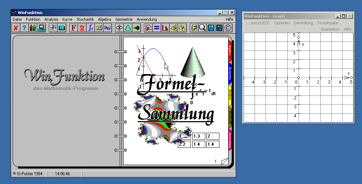Viewport: 362px width, 184px height.
Task: Open the Stochastik menu
Action: pyautogui.click(x=85, y=19)
